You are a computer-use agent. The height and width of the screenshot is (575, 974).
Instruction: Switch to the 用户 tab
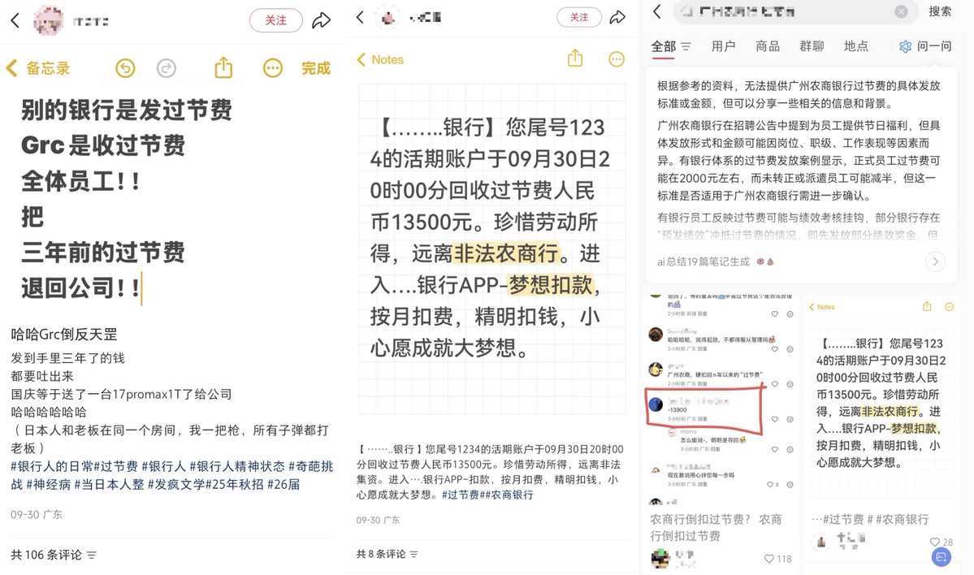(x=723, y=46)
